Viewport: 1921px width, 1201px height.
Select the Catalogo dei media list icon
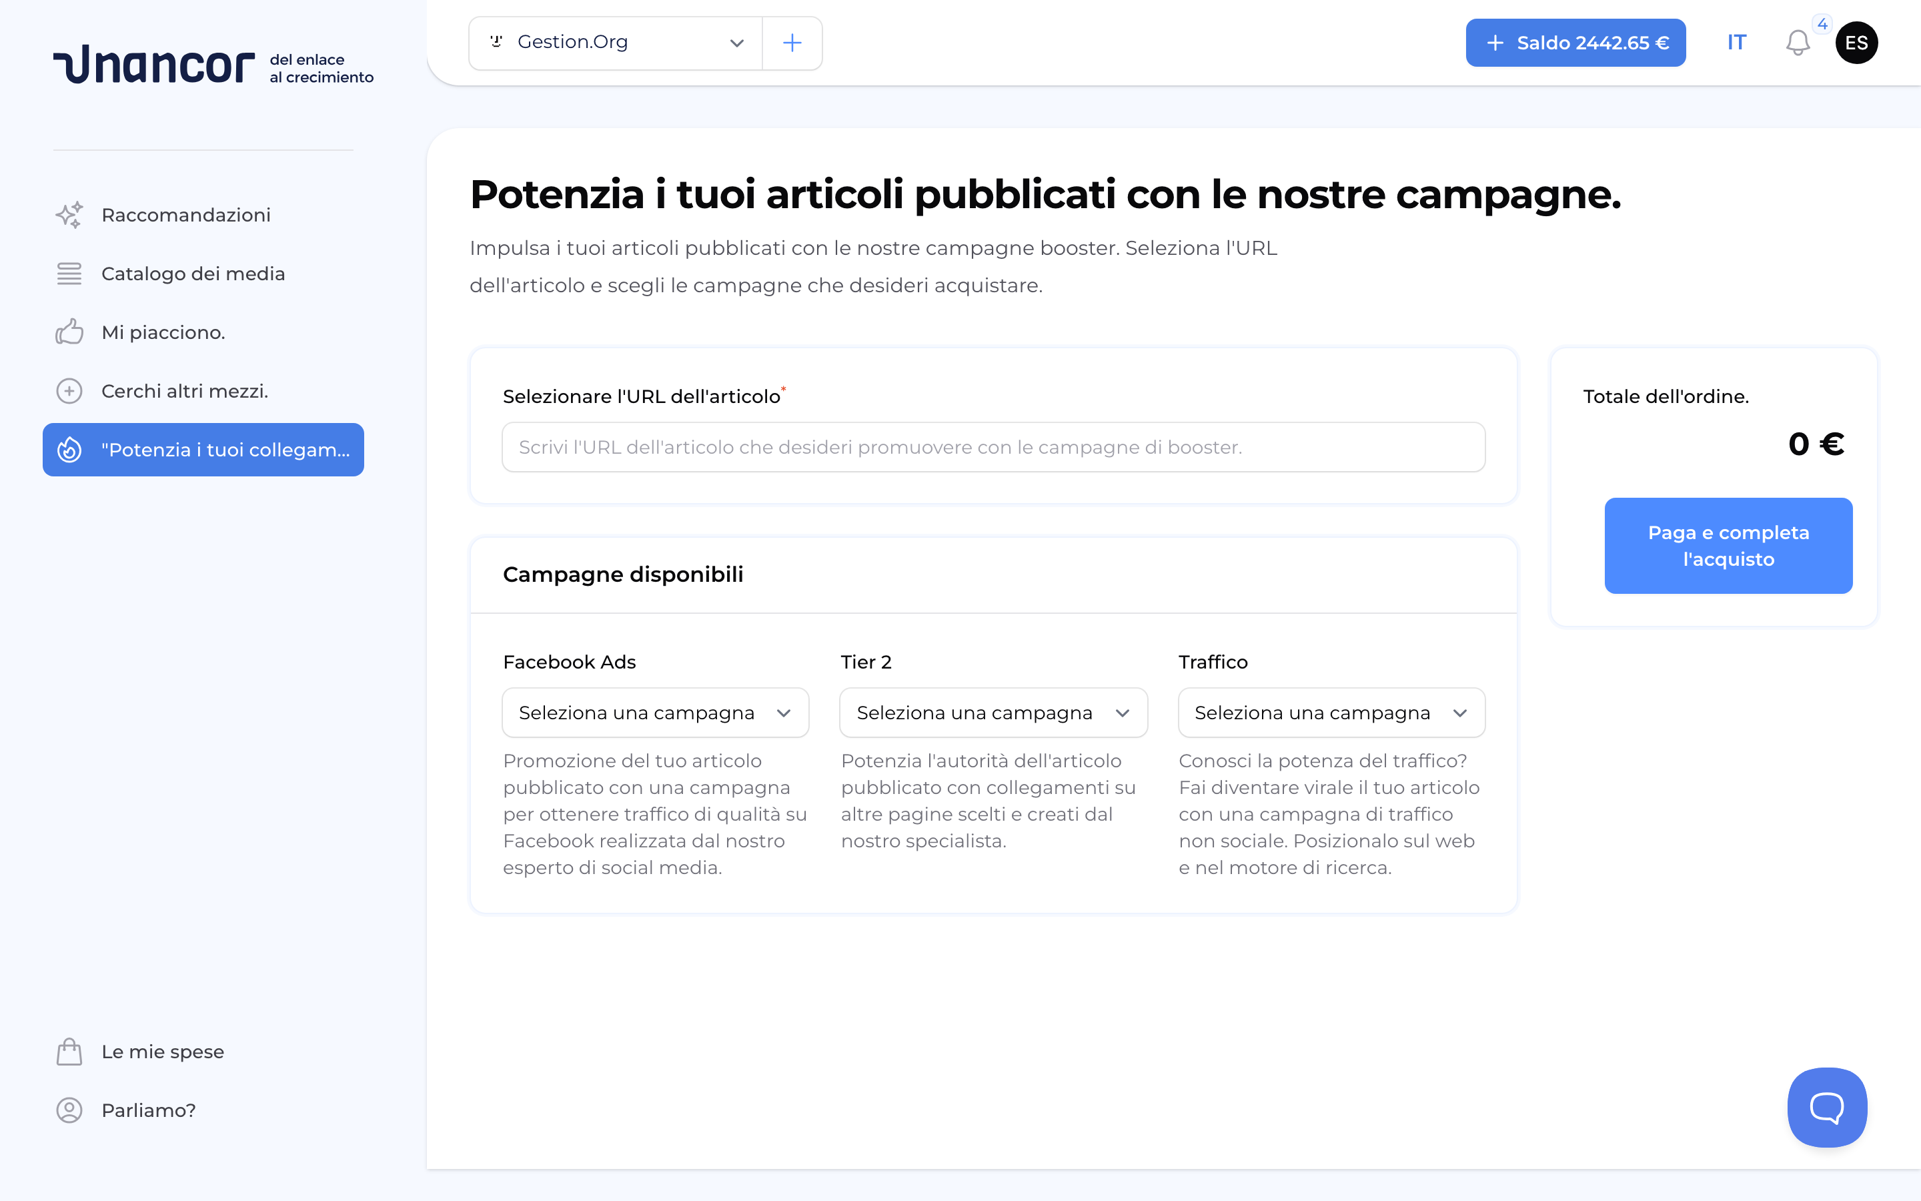(70, 274)
